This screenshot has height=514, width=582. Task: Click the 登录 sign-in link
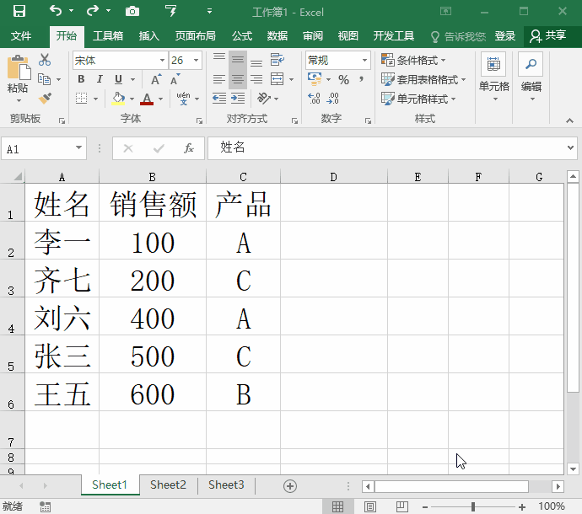[x=504, y=36]
